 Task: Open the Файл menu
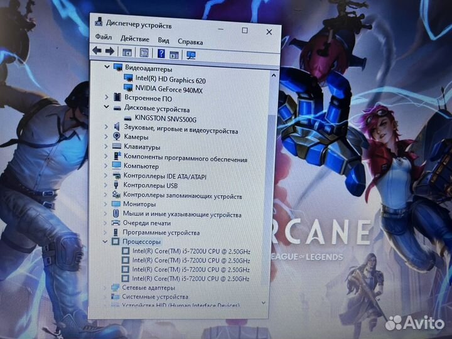[104, 37]
